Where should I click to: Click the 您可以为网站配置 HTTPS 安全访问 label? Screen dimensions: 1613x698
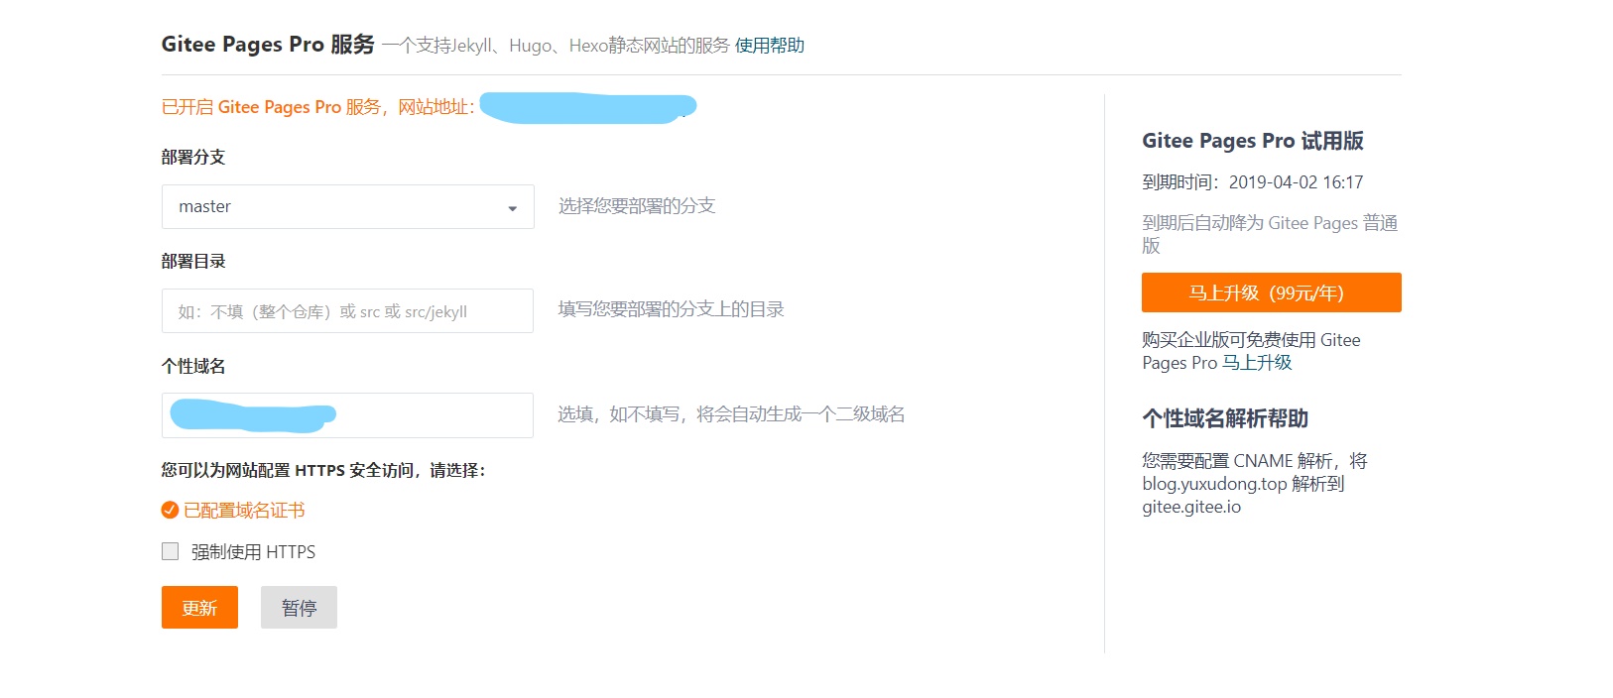[x=323, y=470]
